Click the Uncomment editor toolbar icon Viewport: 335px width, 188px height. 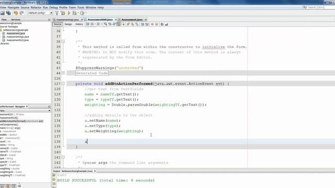coord(166,24)
